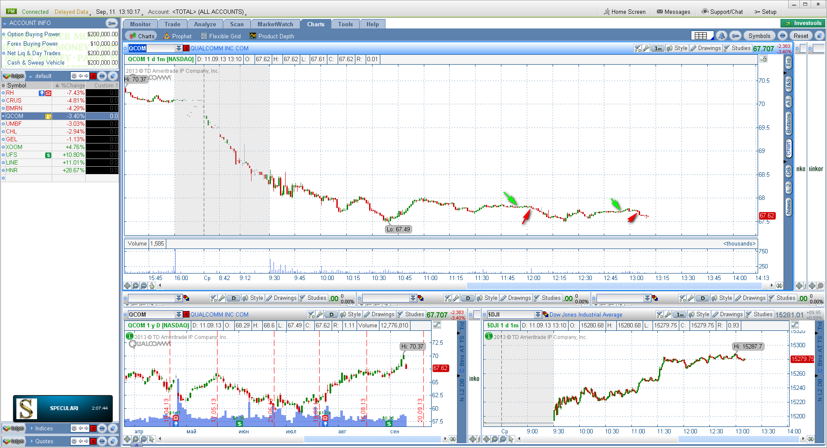Toggle the Chart side tab on right edge

point(788,148)
